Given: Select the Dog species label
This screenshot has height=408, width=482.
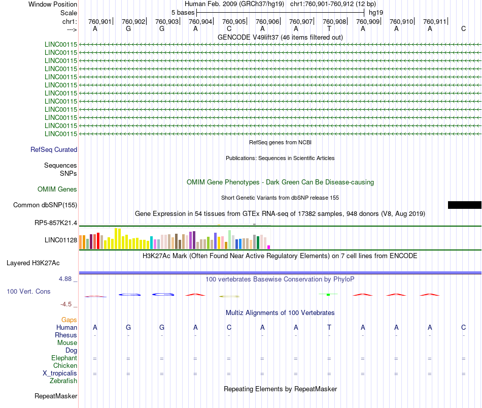Looking at the screenshot, I should point(72,351).
